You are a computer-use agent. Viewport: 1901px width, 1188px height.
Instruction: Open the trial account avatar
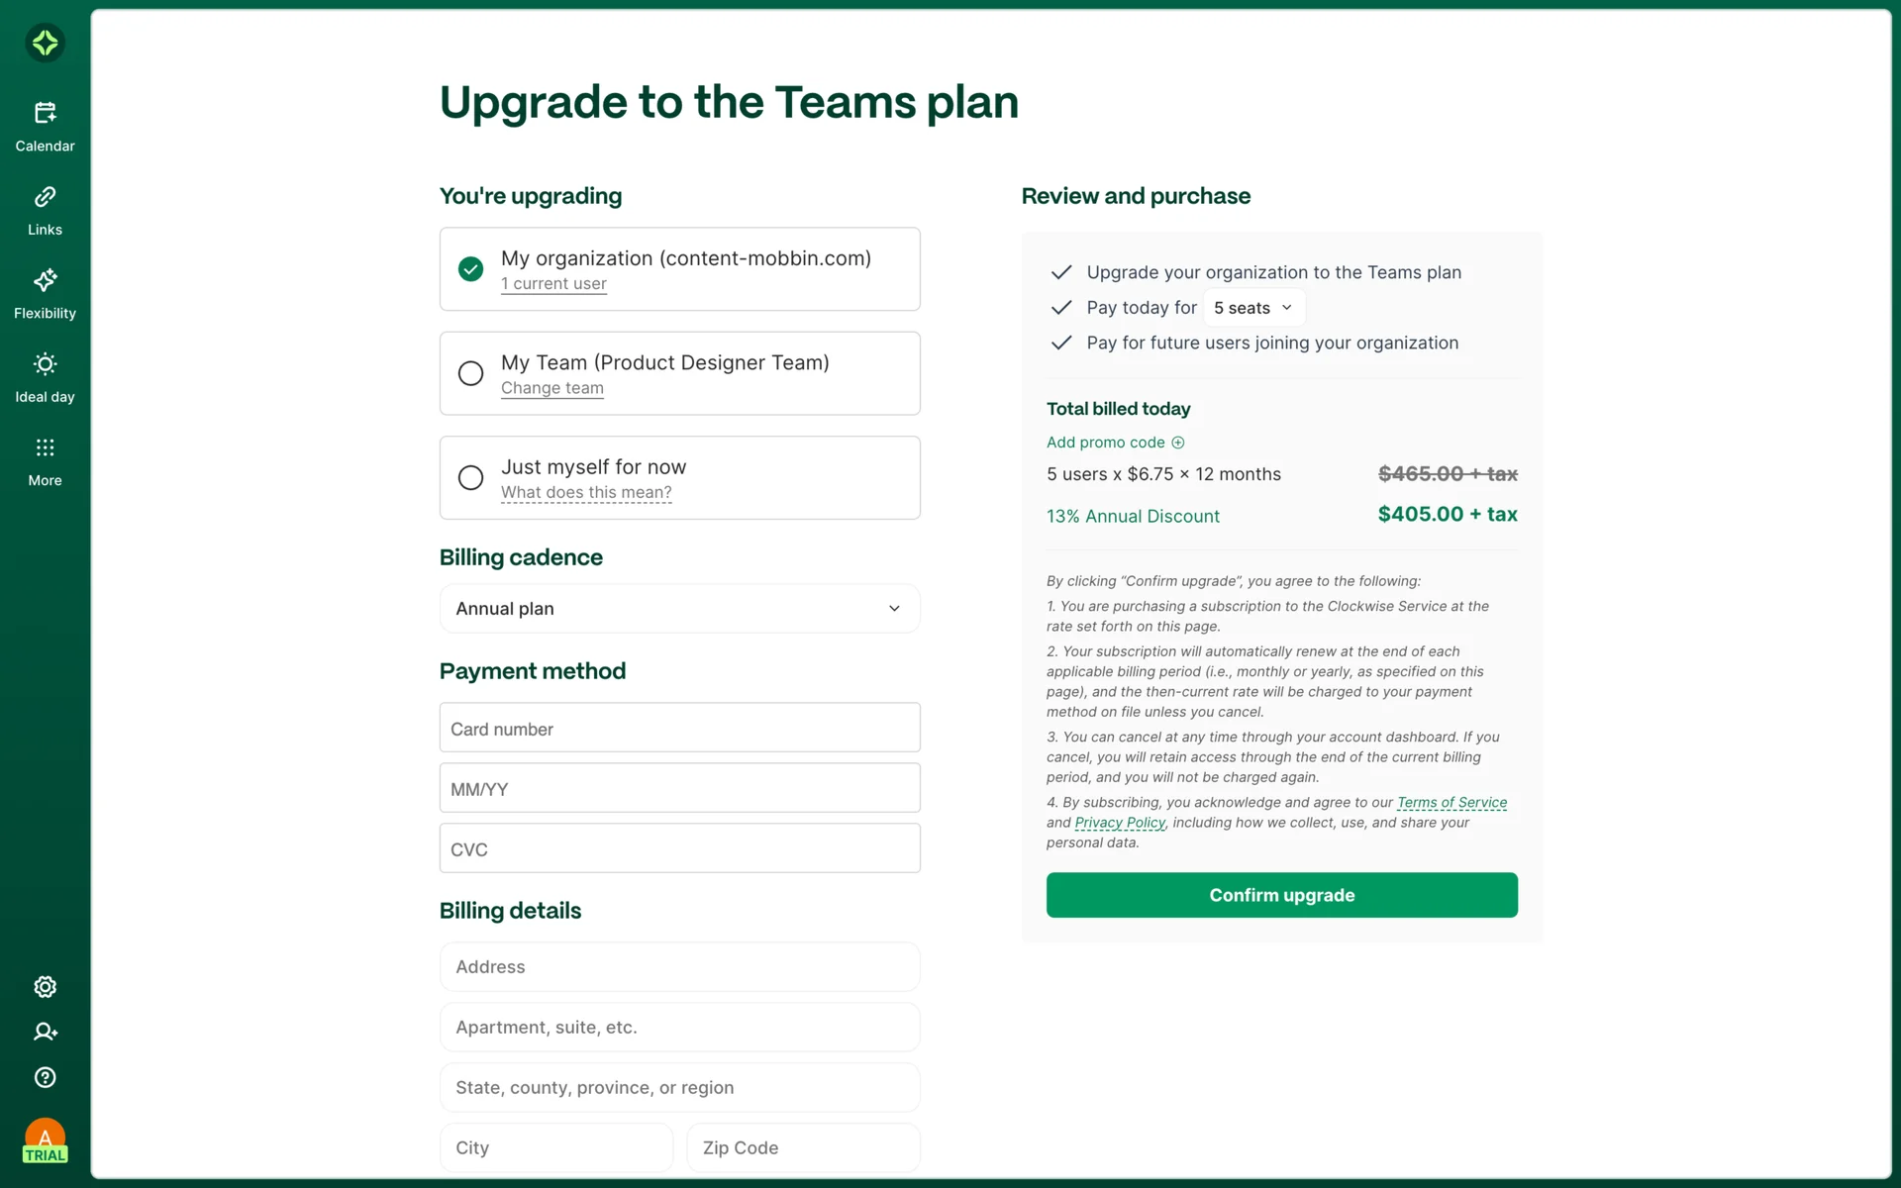45,1140
